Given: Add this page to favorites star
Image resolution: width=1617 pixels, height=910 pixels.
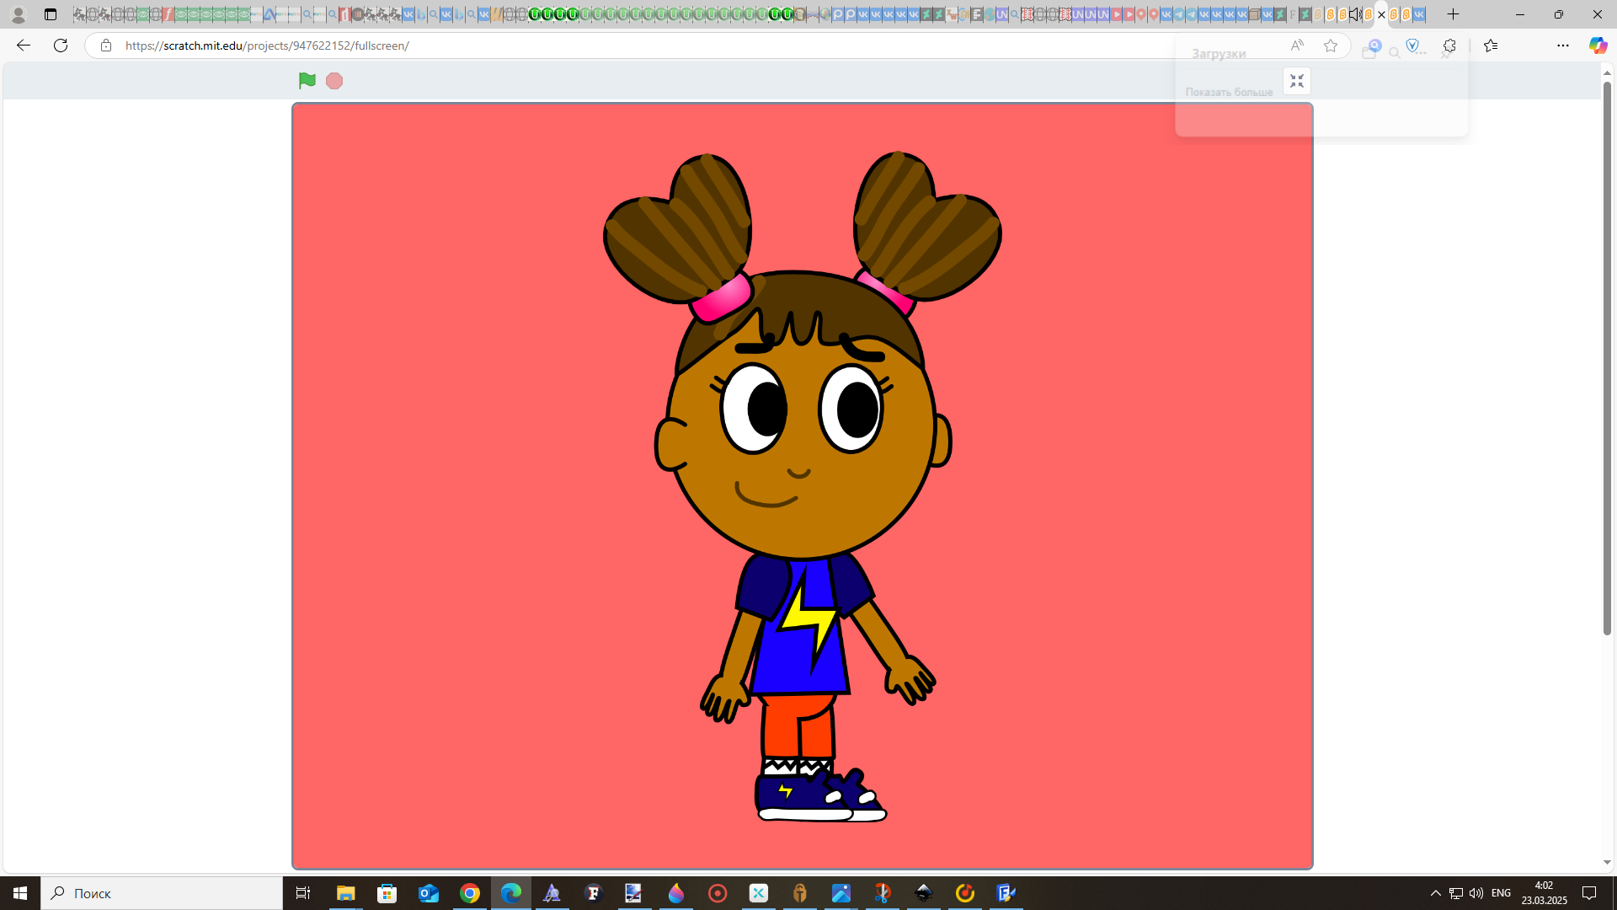Looking at the screenshot, I should 1331,45.
